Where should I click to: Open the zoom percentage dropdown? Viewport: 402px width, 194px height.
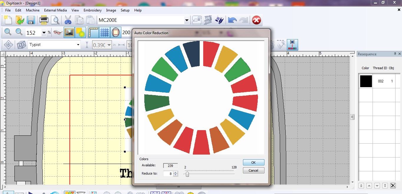[44, 33]
